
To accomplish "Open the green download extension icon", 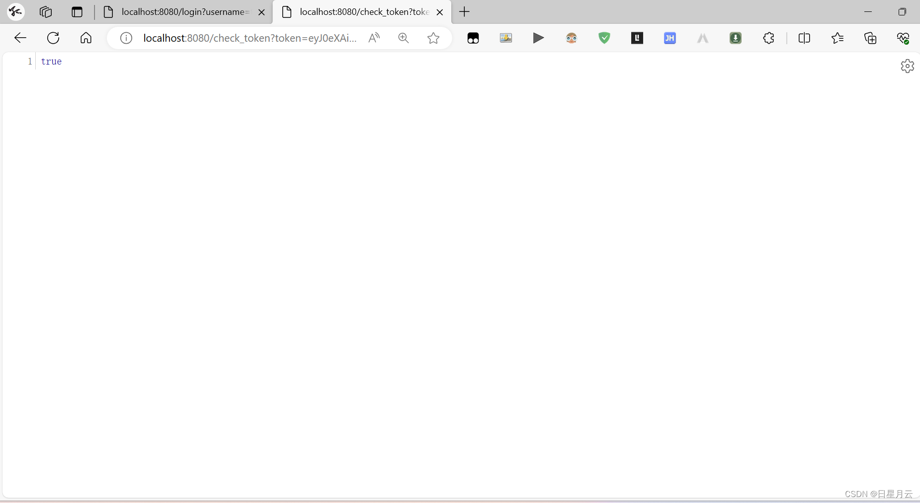I will (736, 38).
